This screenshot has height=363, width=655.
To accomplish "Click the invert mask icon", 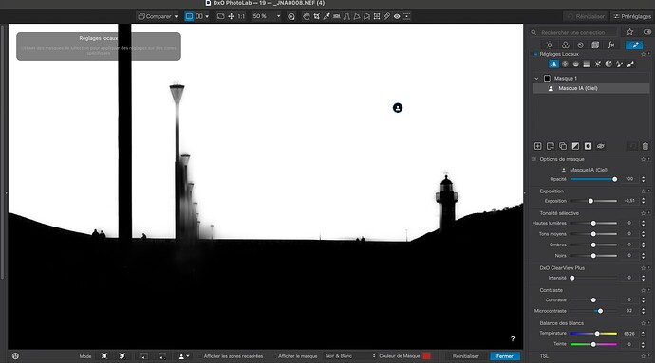I will (575, 146).
